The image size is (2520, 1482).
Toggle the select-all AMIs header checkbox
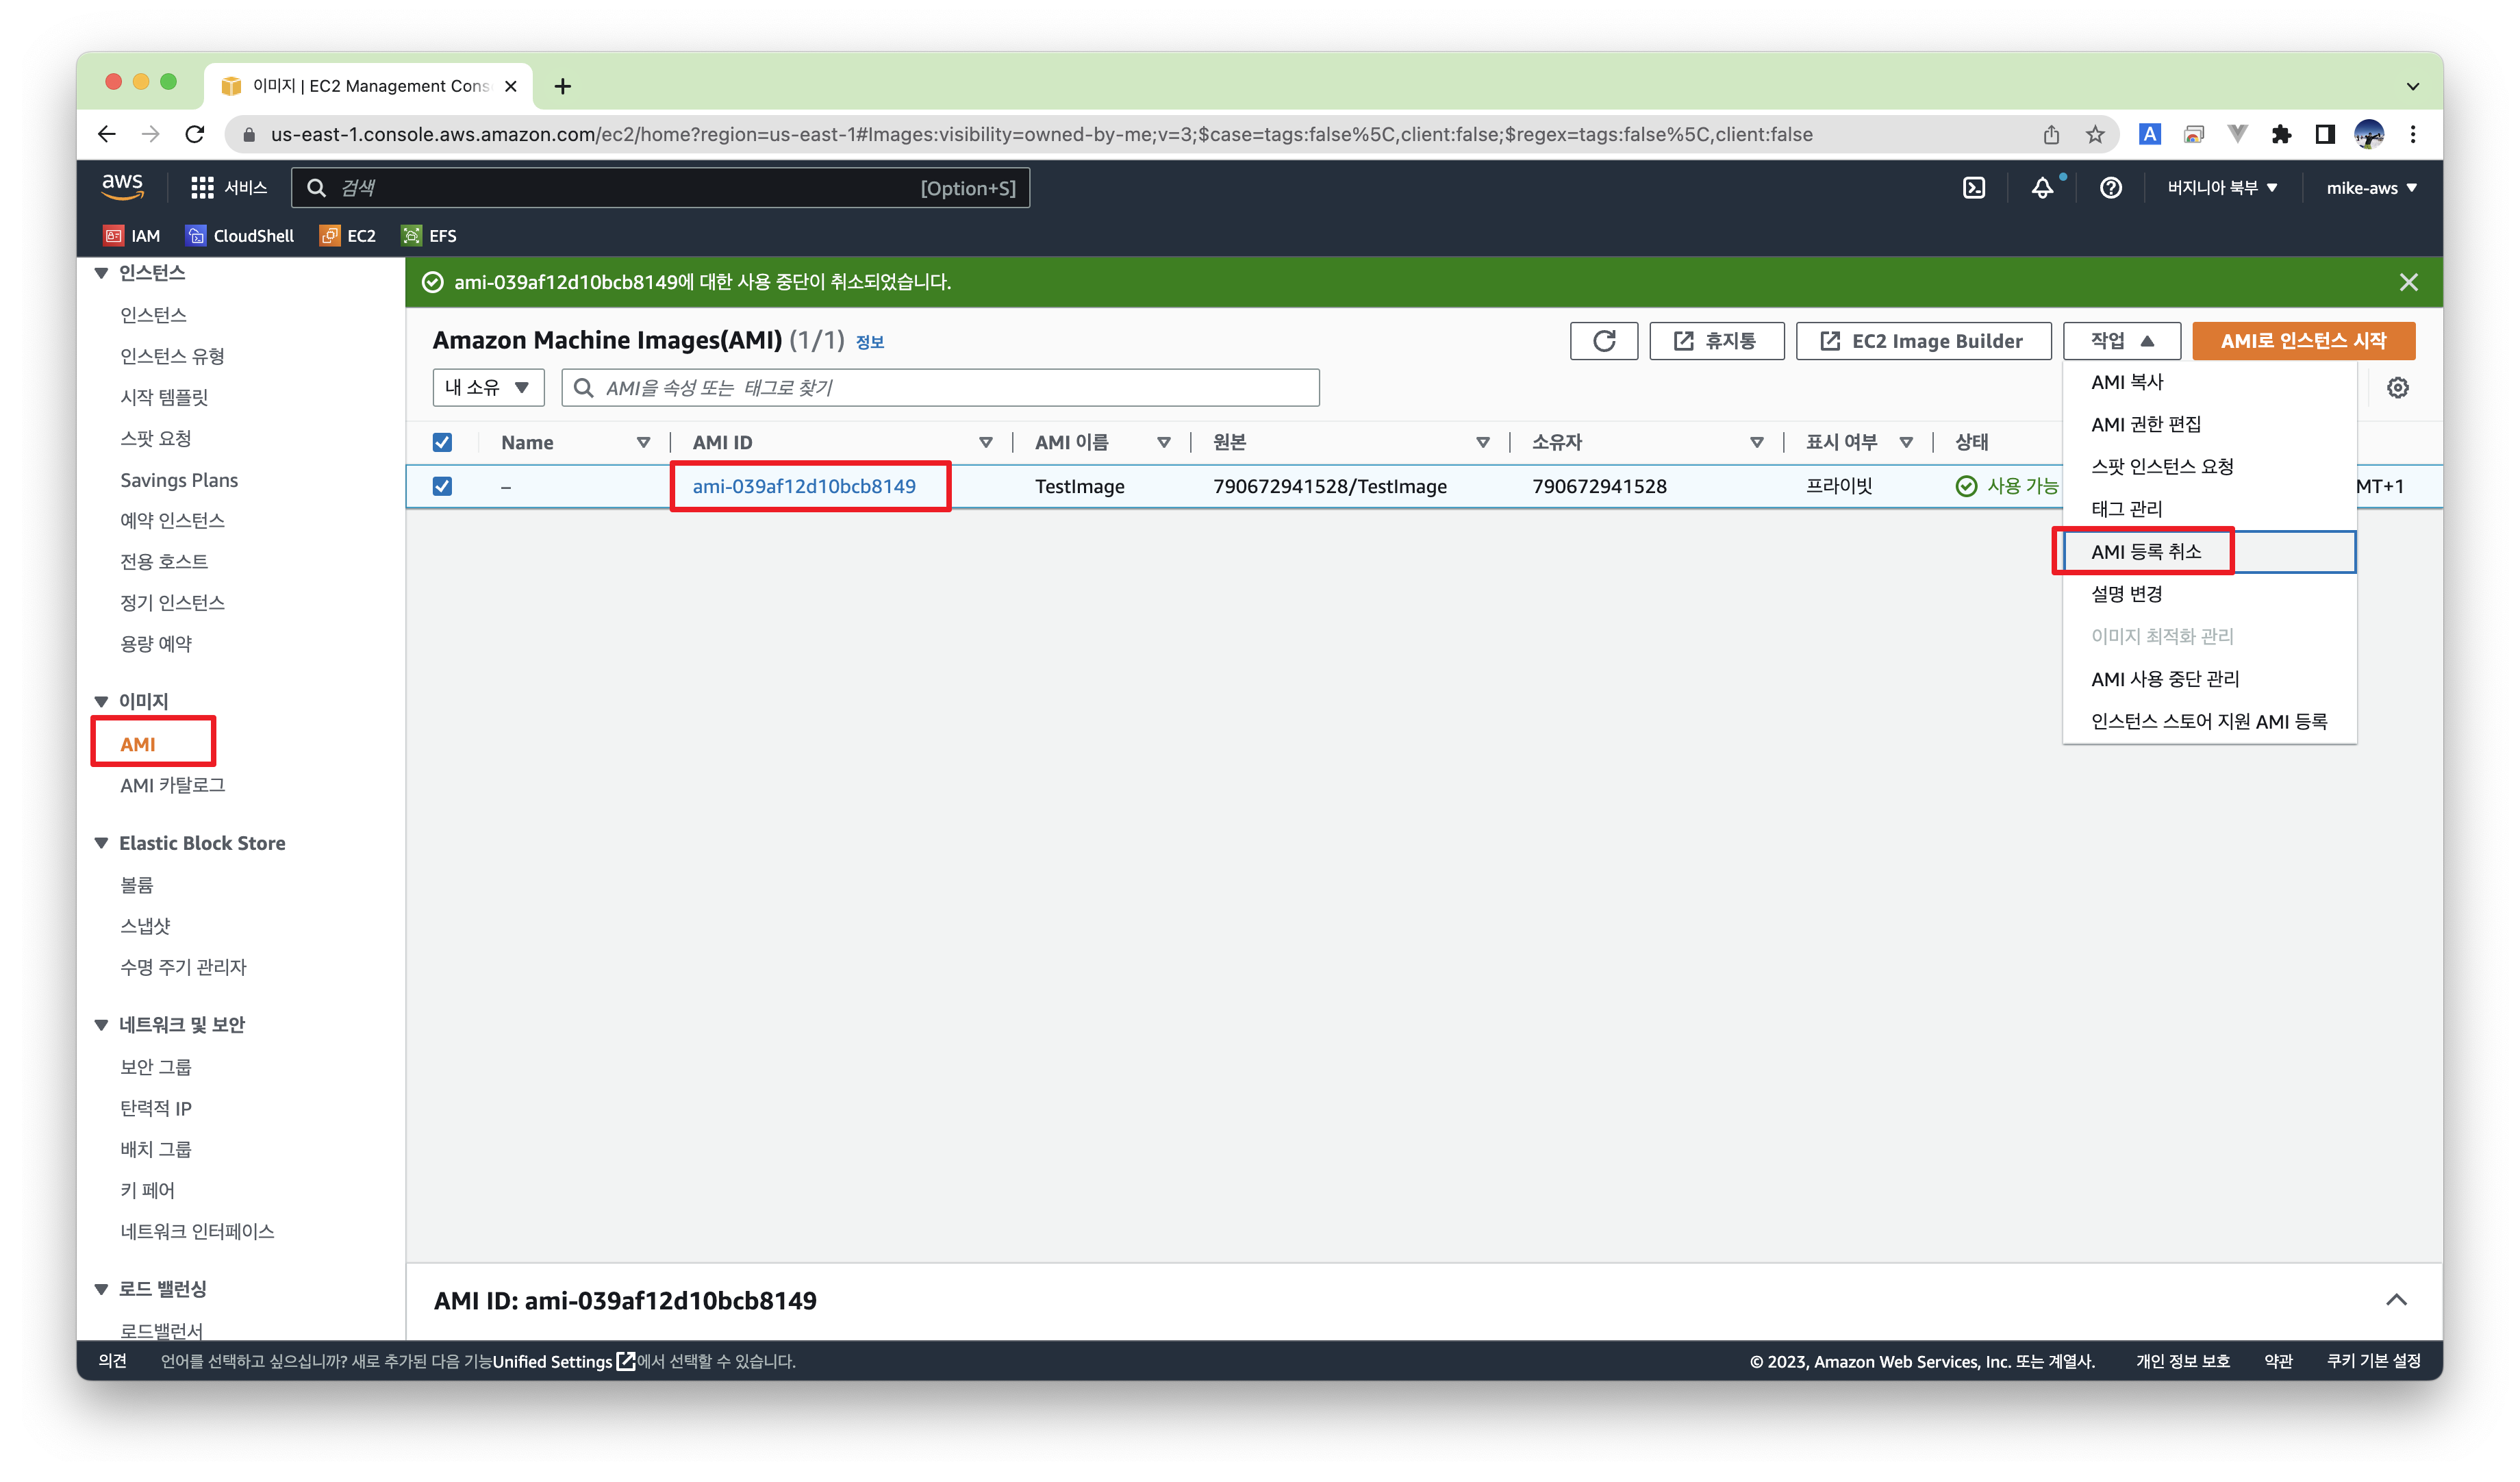pos(442,442)
